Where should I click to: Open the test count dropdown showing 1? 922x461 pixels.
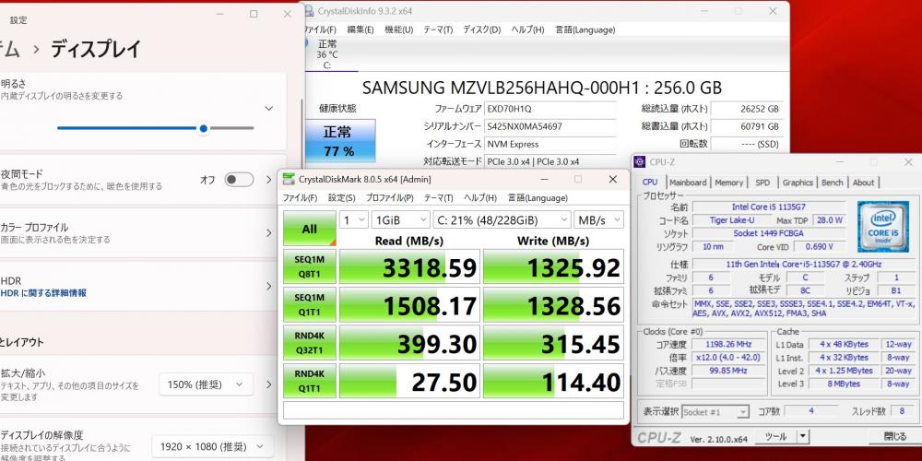(x=354, y=220)
